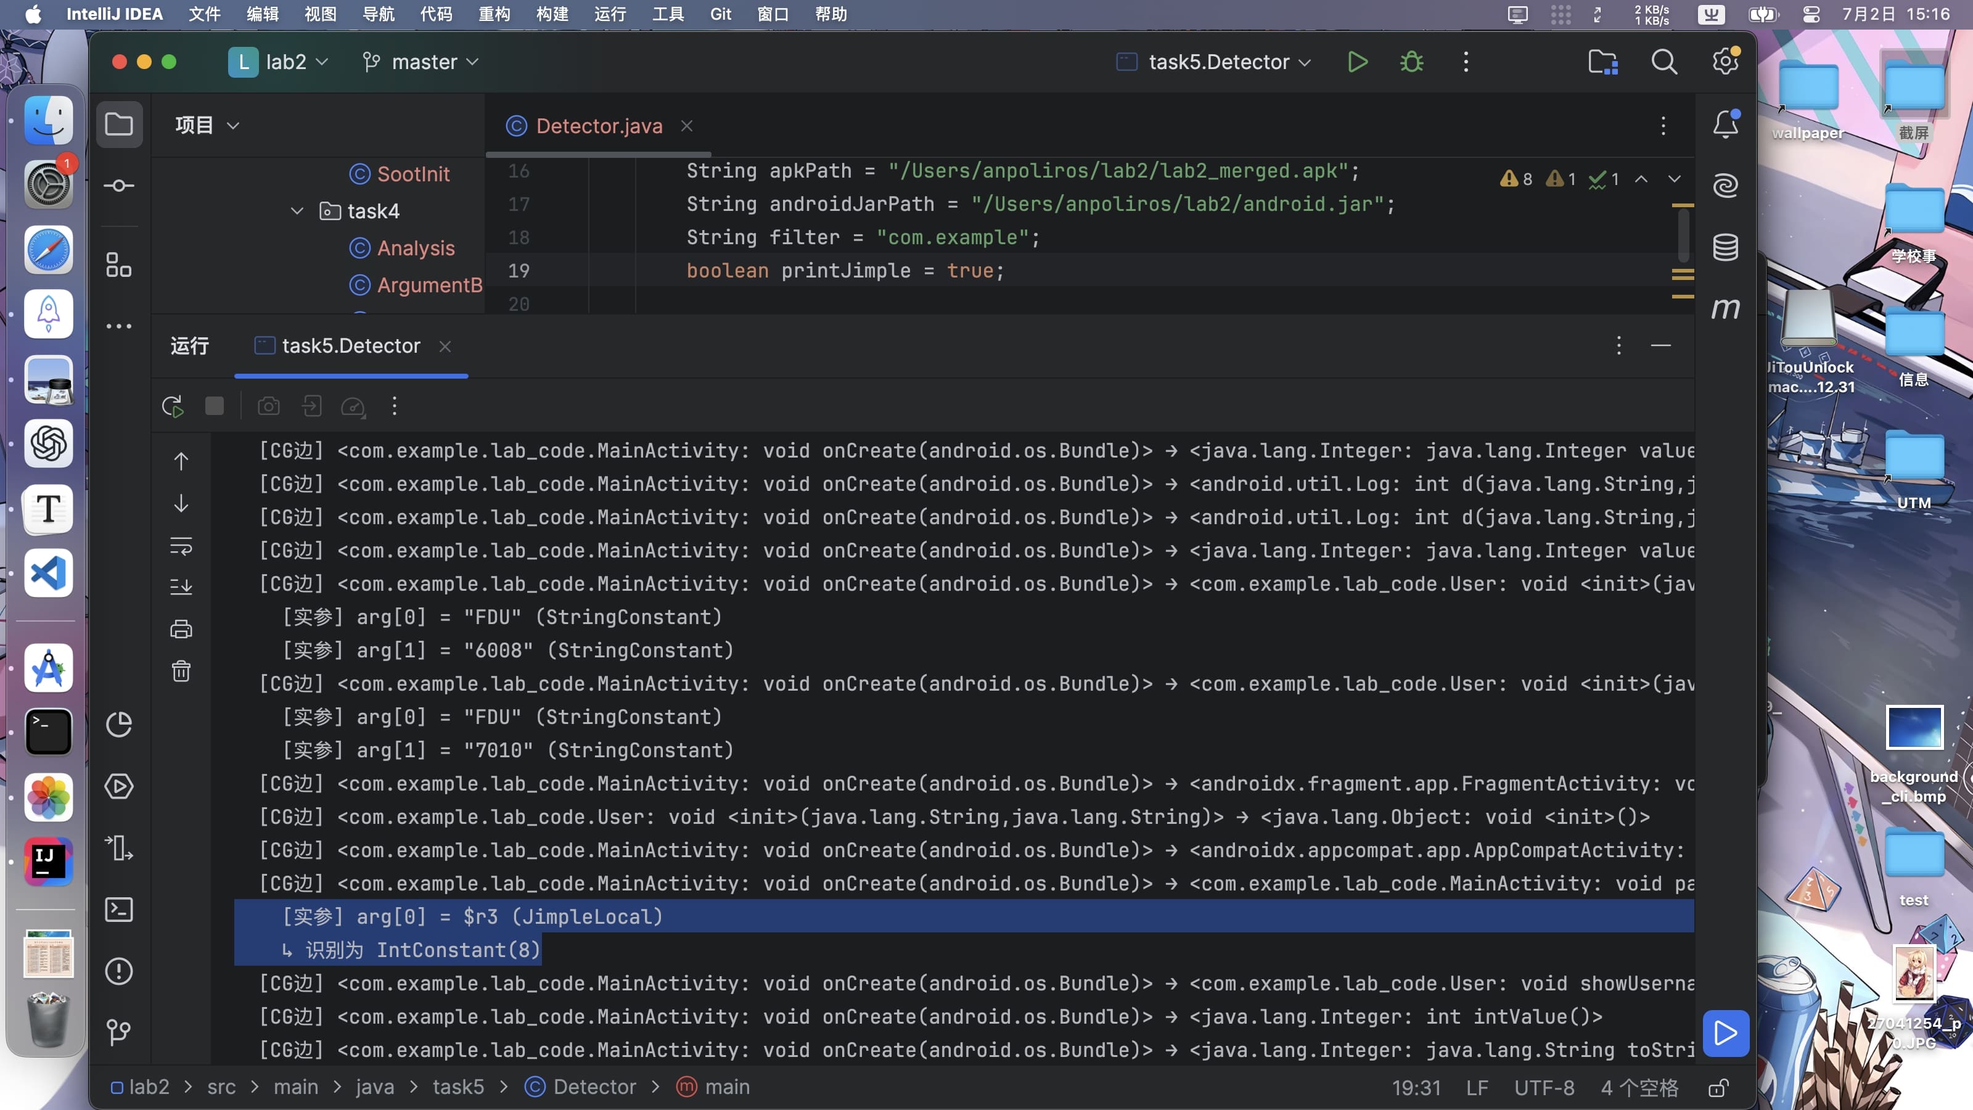Click the Detector breadcrumb in status bar
Viewport: 1973px width, 1110px height.
(594, 1087)
